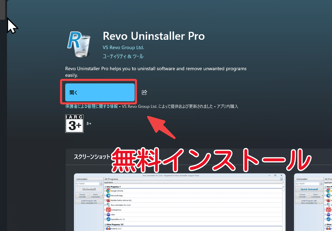This screenshot has width=332, height=231.
Task: Click the IARC 3+ rating badge
Action: (x=74, y=124)
